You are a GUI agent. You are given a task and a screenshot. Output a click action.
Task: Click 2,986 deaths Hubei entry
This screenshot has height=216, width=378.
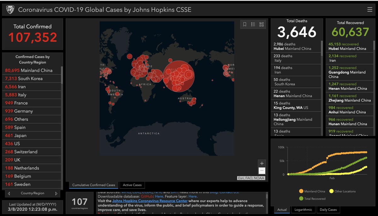[x=296, y=47]
